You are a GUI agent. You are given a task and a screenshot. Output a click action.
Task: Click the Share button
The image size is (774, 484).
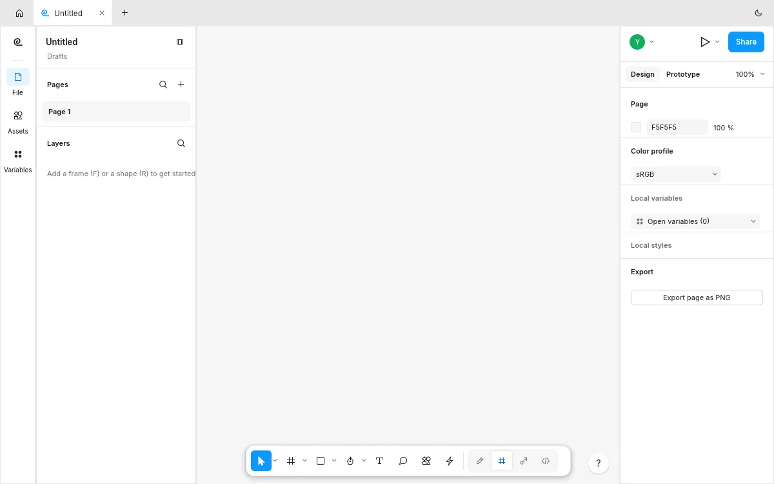click(x=746, y=42)
